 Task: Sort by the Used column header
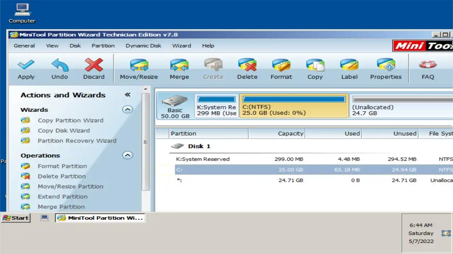pyautogui.click(x=333, y=133)
